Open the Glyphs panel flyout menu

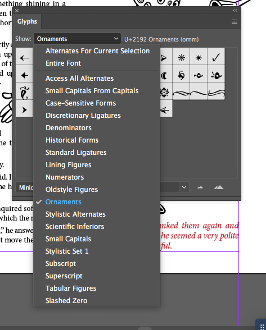[x=235, y=21]
